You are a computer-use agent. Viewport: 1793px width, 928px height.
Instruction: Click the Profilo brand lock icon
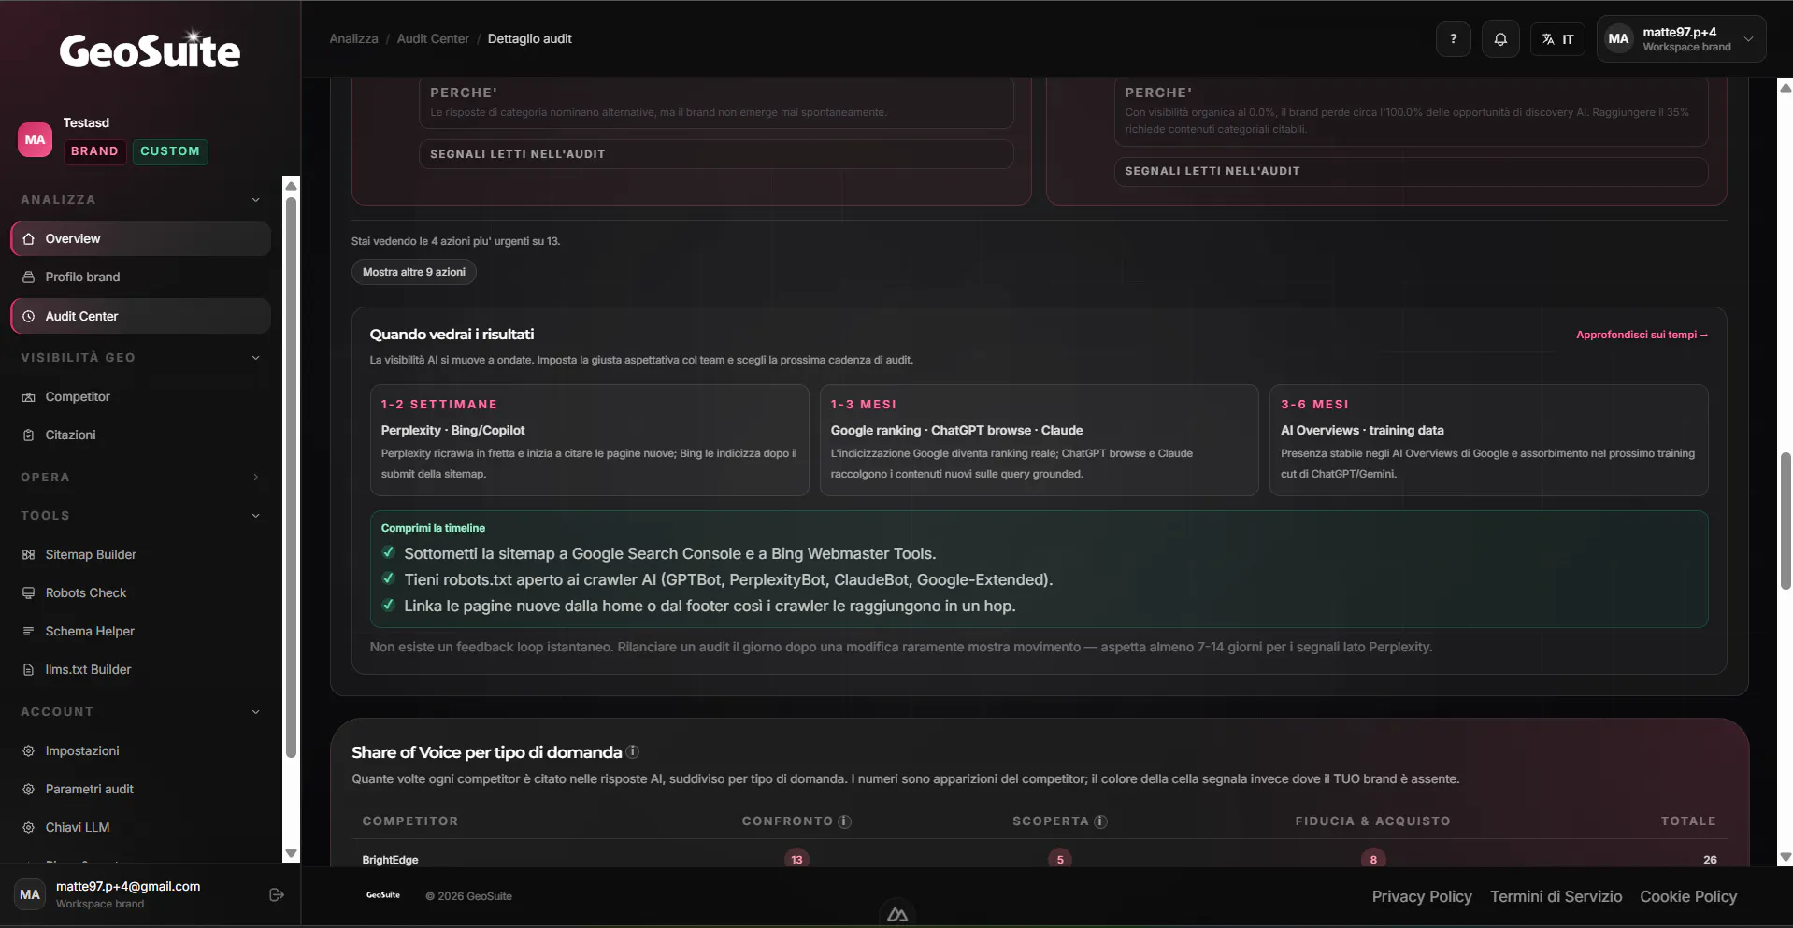coord(29,277)
